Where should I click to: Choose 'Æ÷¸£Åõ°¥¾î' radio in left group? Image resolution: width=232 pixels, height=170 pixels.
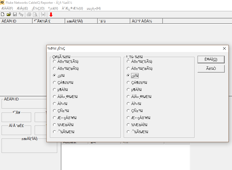pos(65,118)
